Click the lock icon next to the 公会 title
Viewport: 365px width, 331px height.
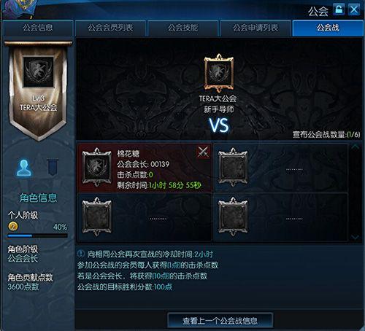(339, 10)
